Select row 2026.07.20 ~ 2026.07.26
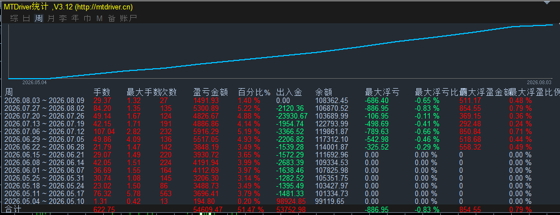The image size is (560, 215). pyautogui.click(x=280, y=116)
